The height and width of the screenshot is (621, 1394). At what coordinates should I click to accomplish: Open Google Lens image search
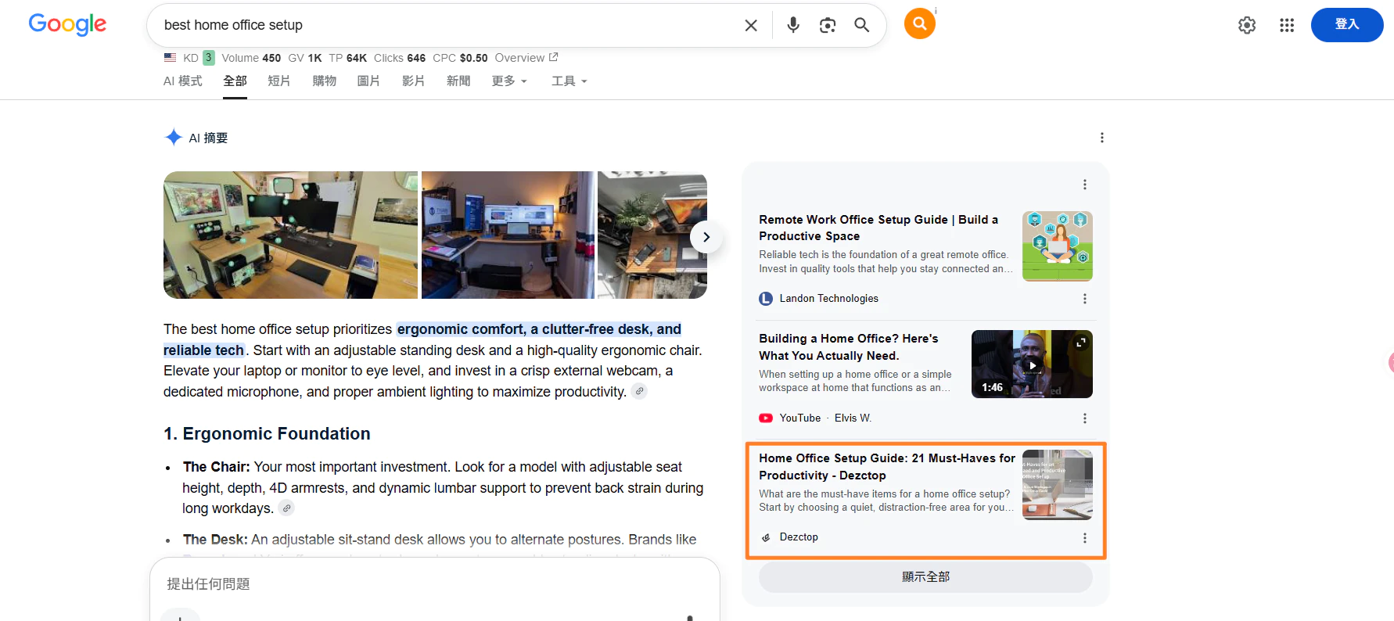pos(828,25)
